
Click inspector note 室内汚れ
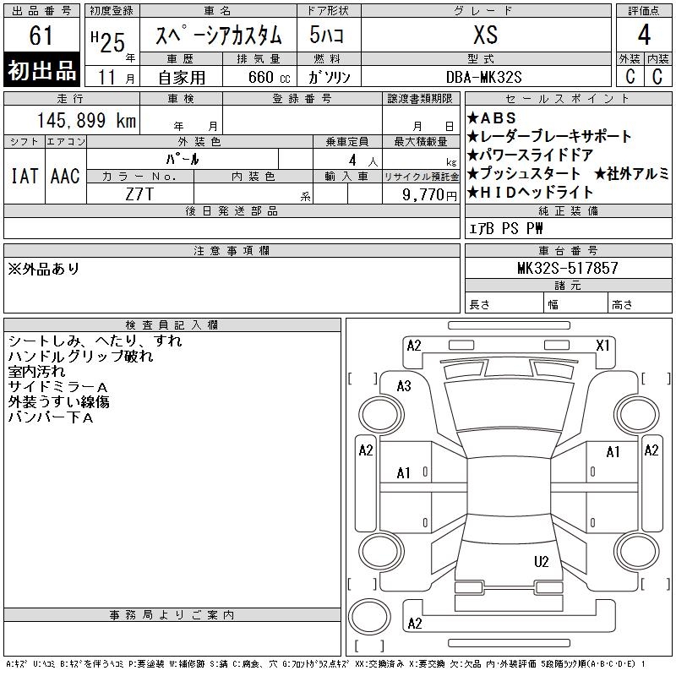[x=36, y=372]
